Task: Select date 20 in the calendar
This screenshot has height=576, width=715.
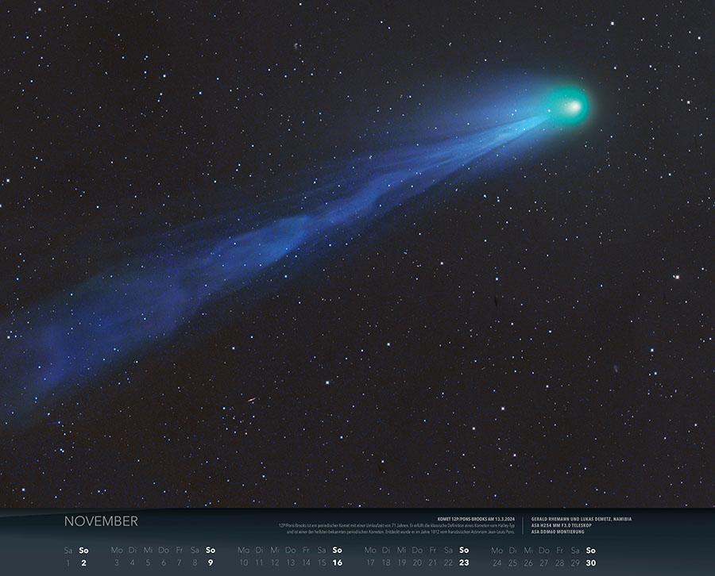Action: click(x=417, y=563)
